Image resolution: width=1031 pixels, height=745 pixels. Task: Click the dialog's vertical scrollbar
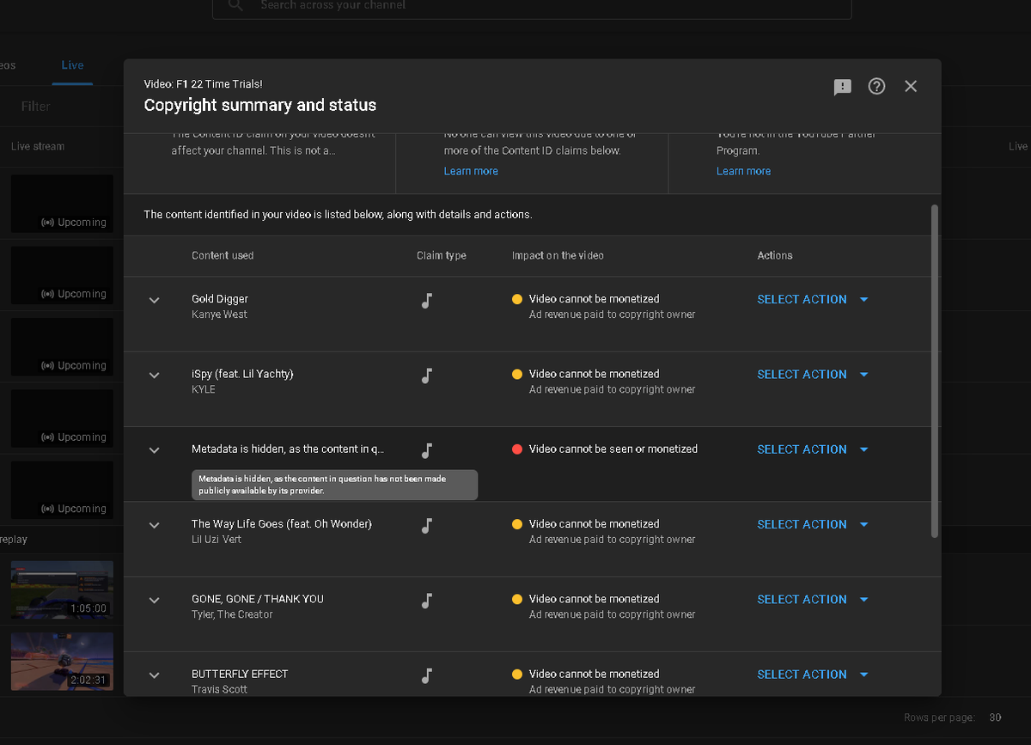click(x=935, y=370)
